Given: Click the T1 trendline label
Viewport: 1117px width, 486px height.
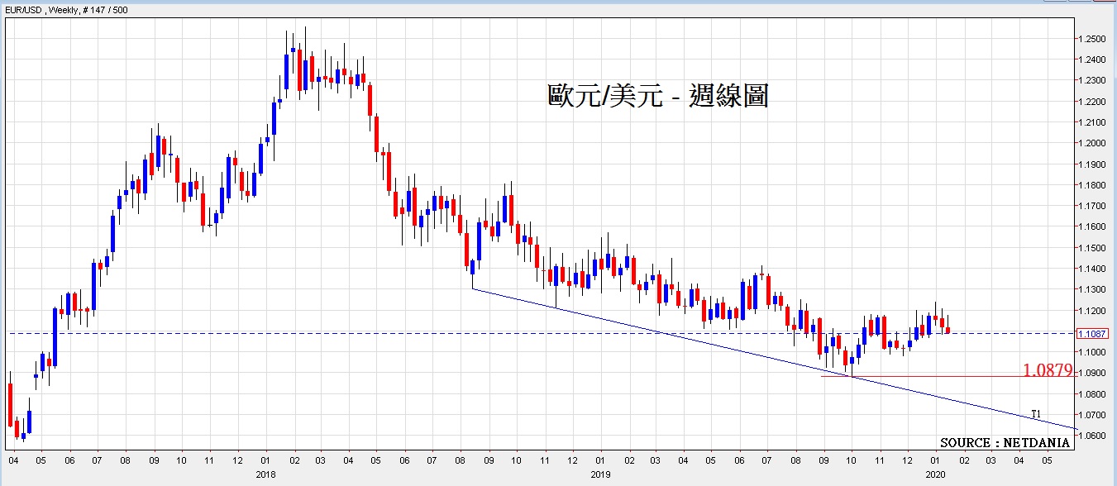Looking at the screenshot, I should (x=1036, y=413).
